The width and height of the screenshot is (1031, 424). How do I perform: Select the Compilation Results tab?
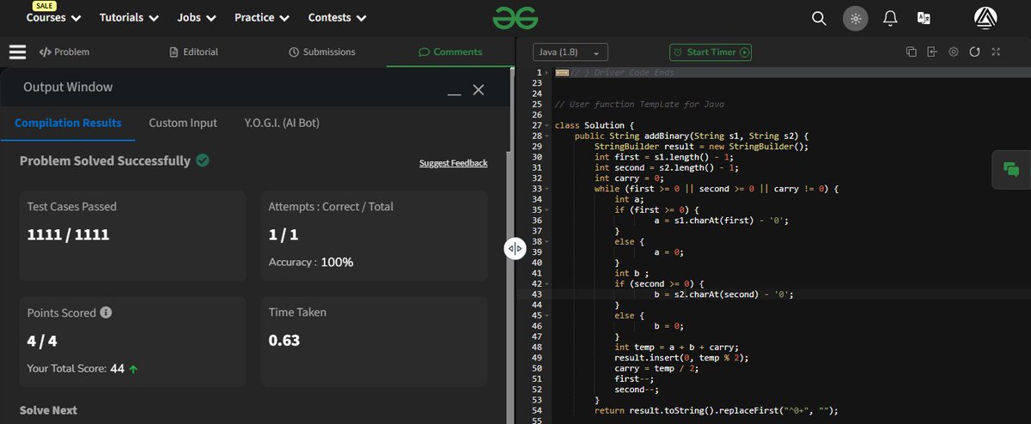(x=68, y=123)
